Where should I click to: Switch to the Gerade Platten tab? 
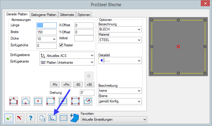pyautogui.click(x=17, y=14)
